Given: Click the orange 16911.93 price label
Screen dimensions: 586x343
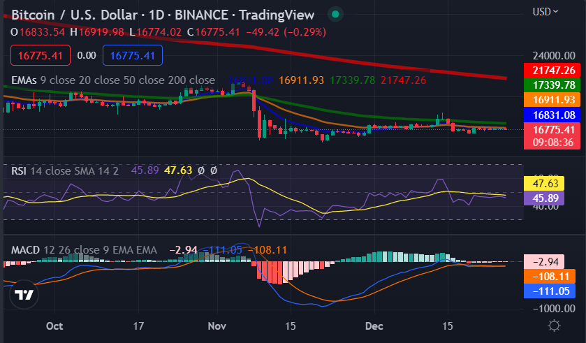Looking at the screenshot, I should click(x=552, y=100).
